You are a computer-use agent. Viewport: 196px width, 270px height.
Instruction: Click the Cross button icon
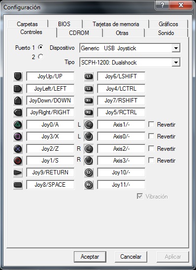pos(18,149)
